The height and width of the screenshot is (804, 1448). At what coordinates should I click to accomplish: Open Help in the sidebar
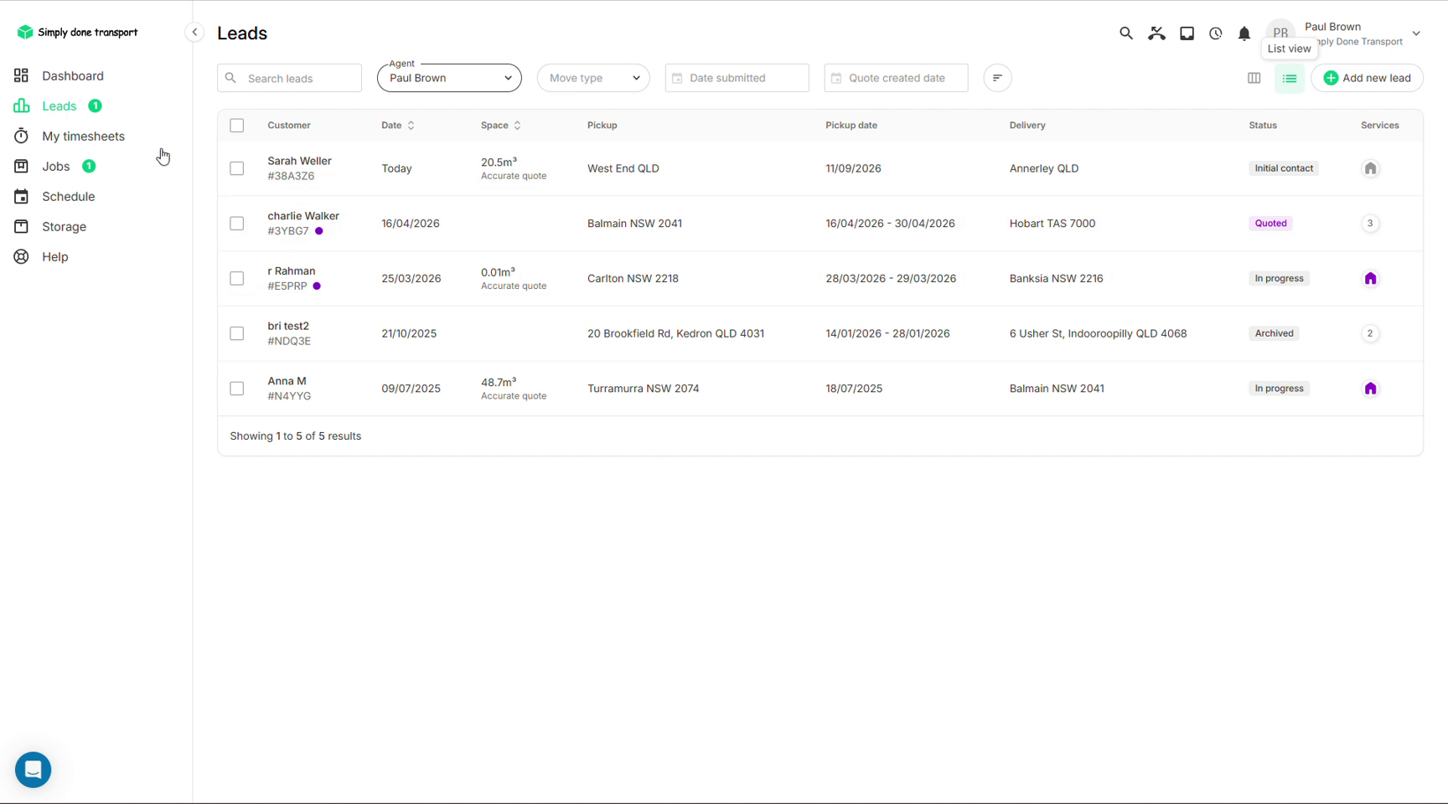[55, 257]
